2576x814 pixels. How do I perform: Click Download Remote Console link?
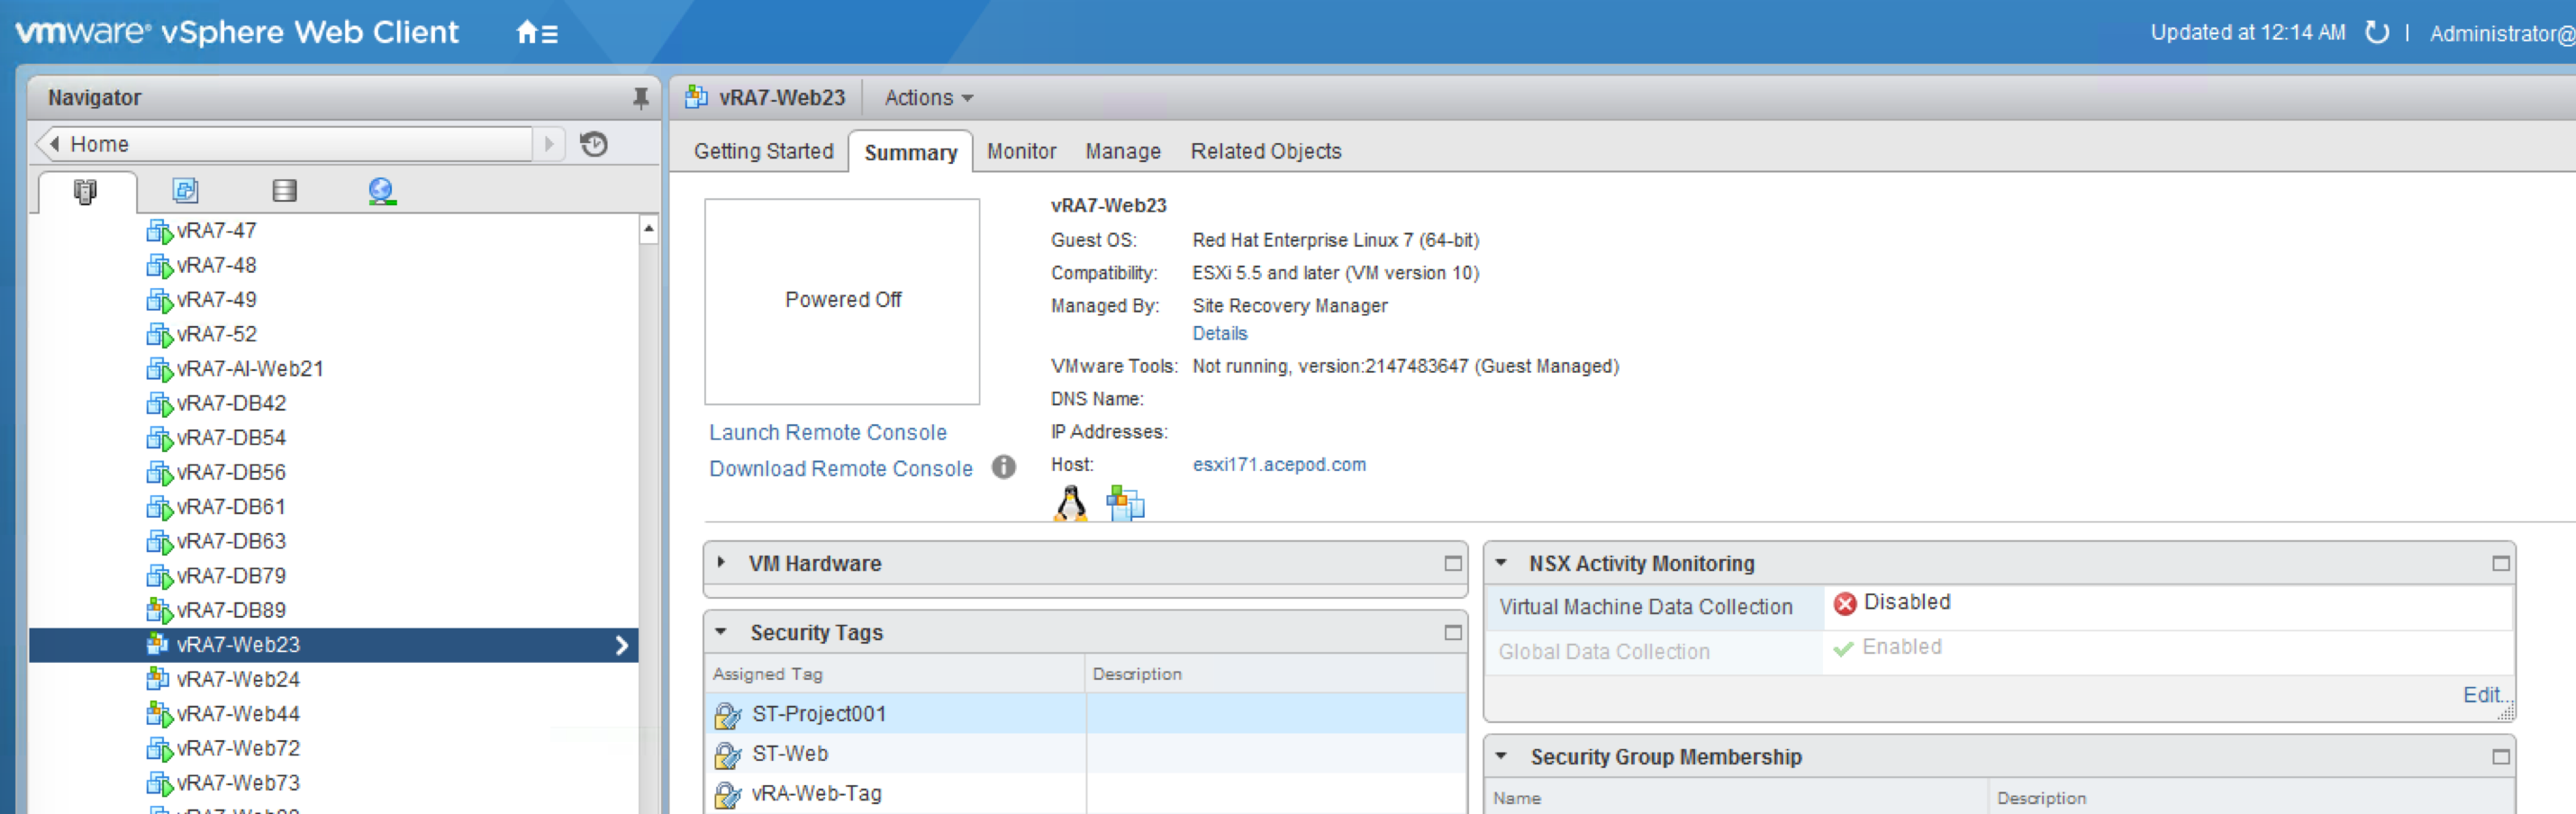click(840, 468)
